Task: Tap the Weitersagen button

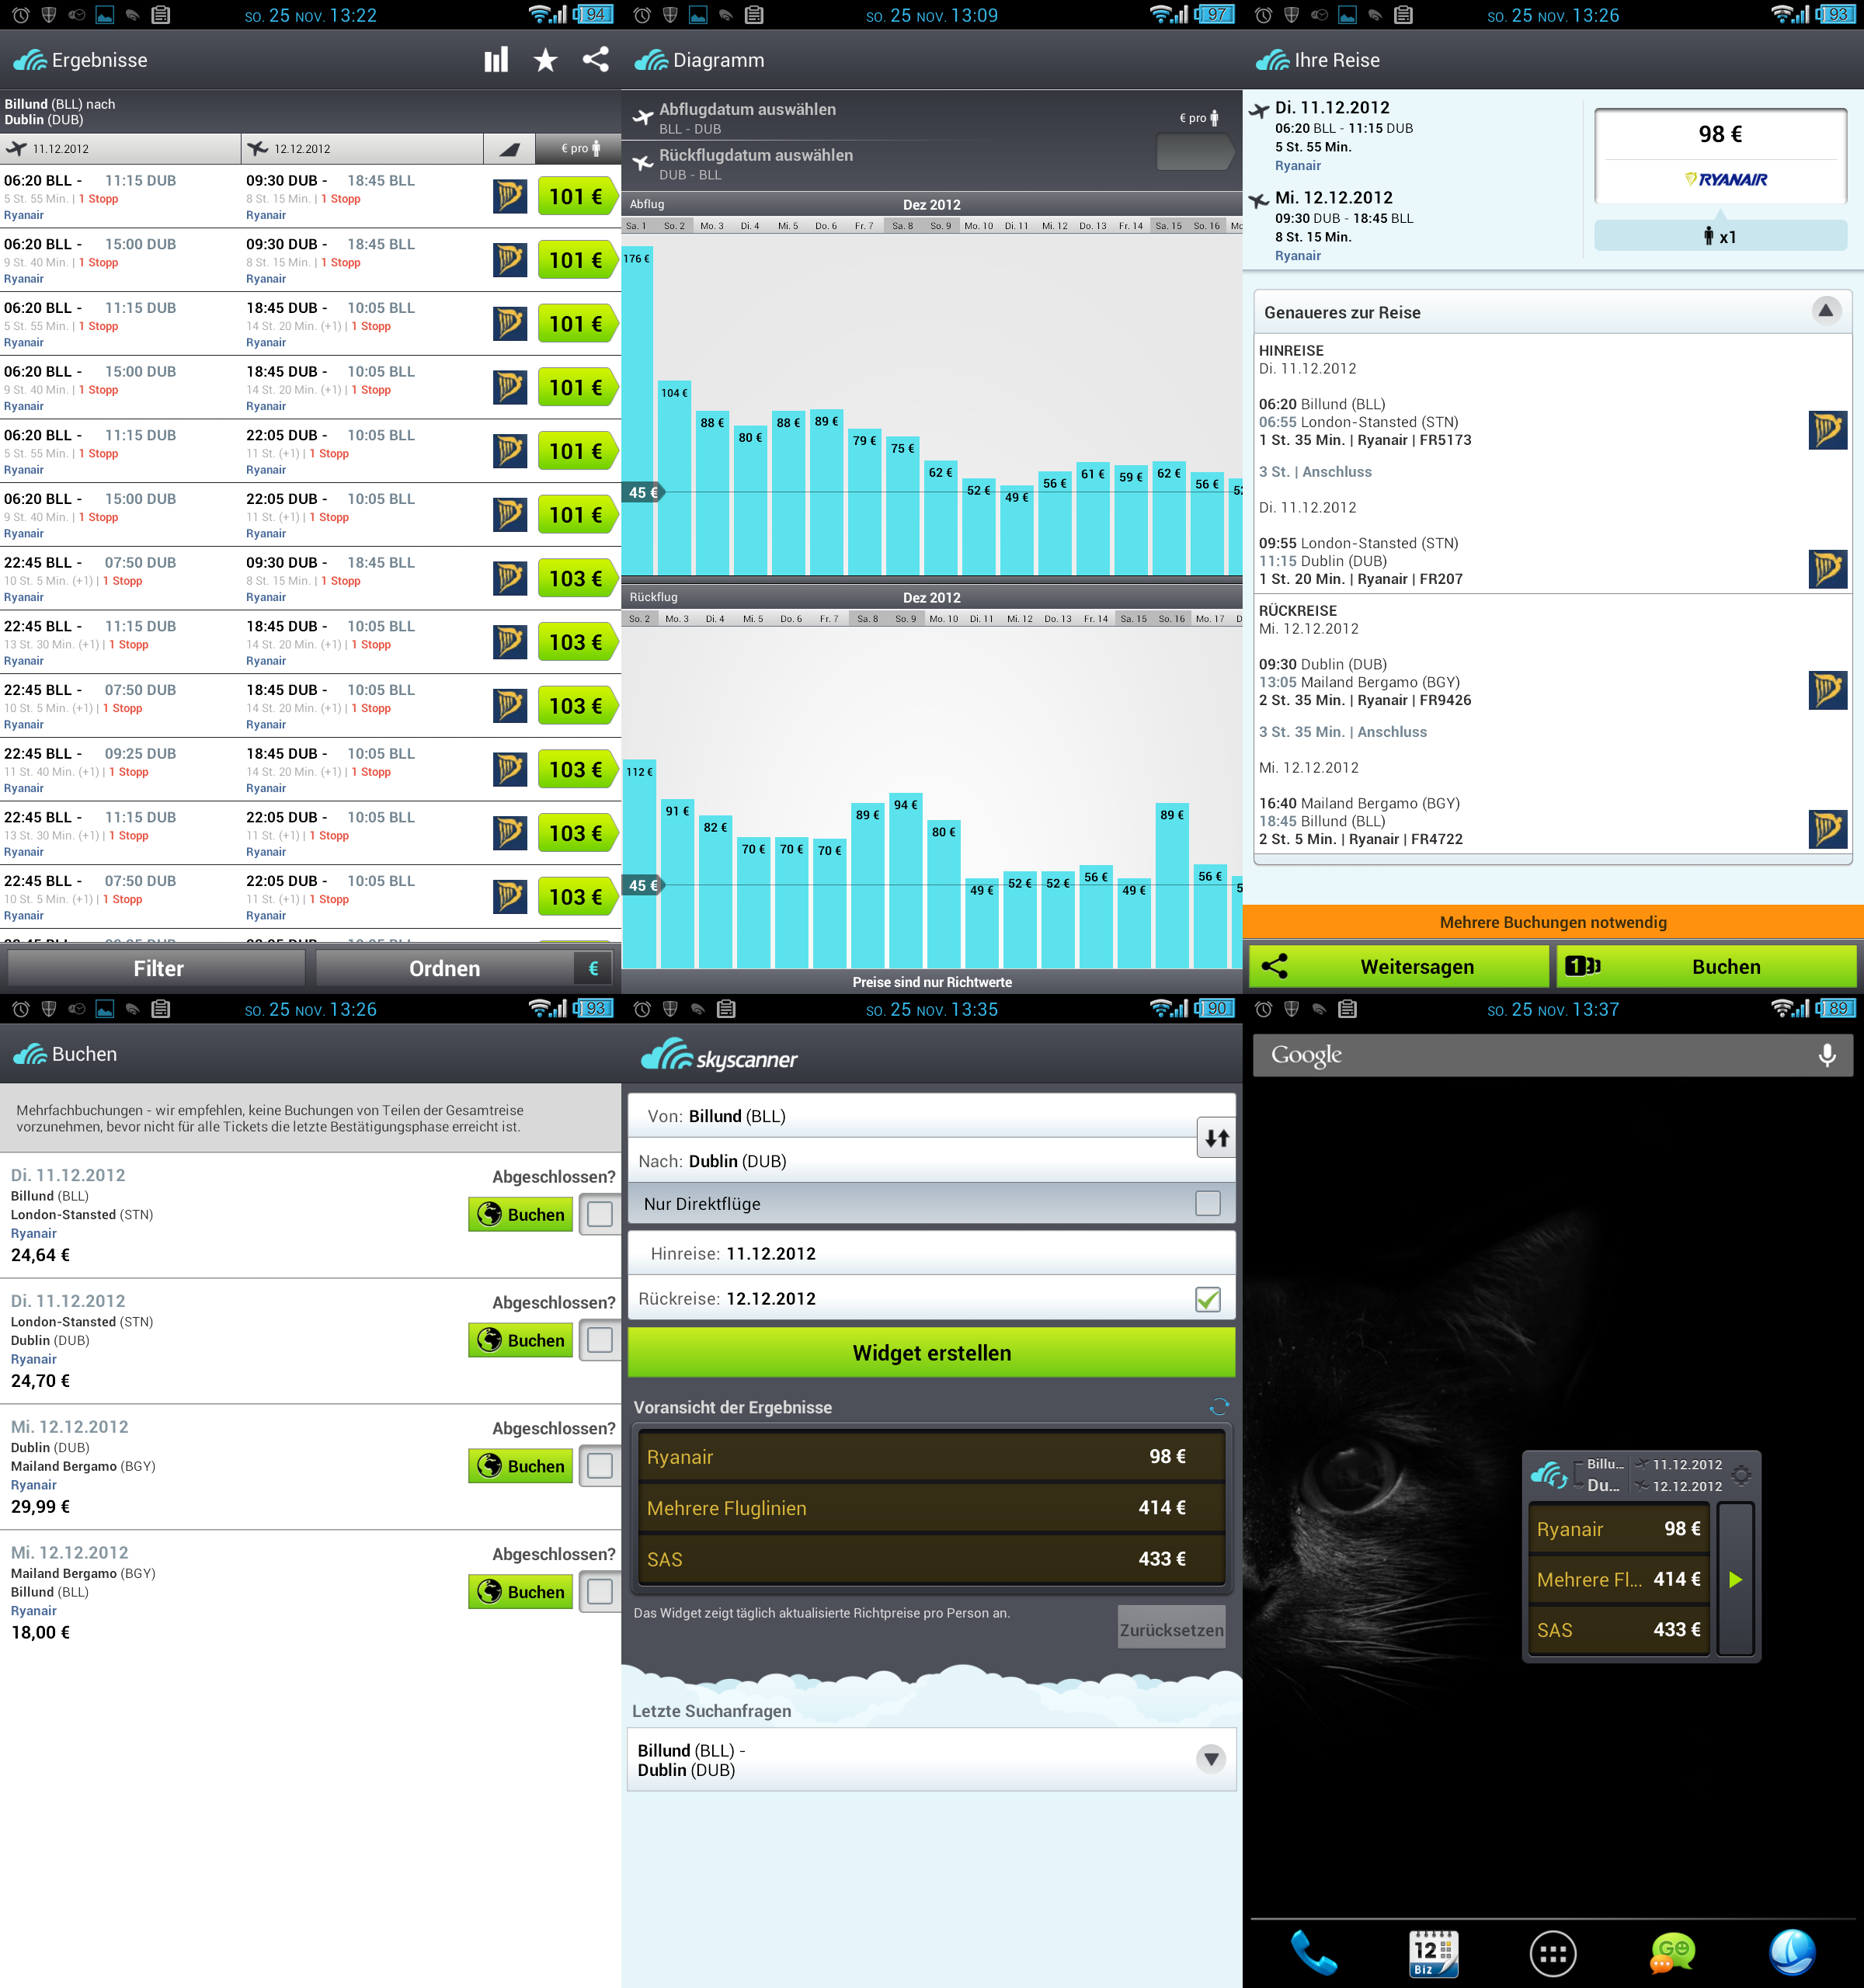Action: pos(1399,967)
